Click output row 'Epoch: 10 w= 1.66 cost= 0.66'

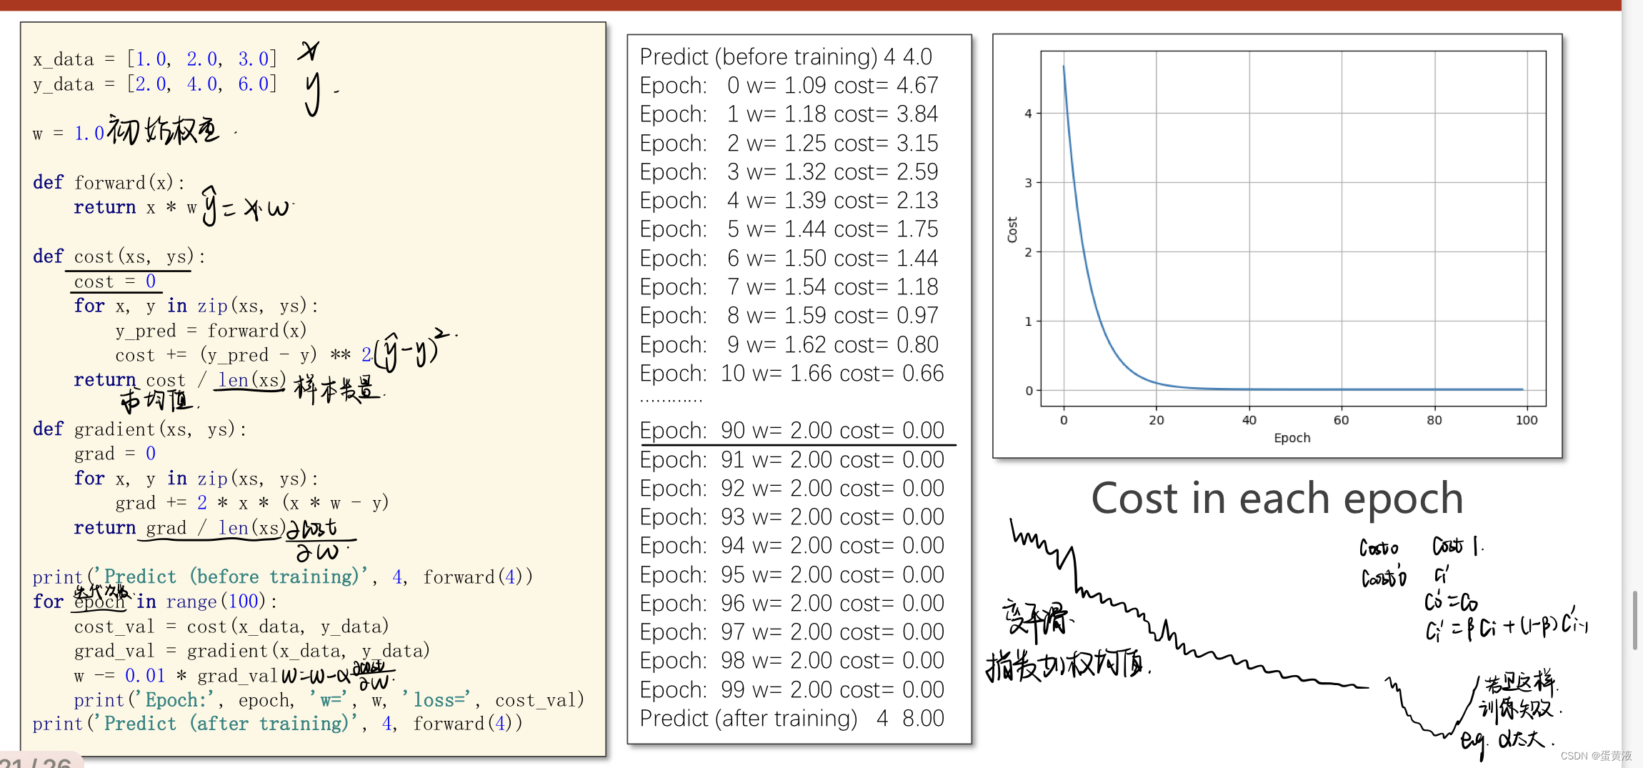point(792,373)
